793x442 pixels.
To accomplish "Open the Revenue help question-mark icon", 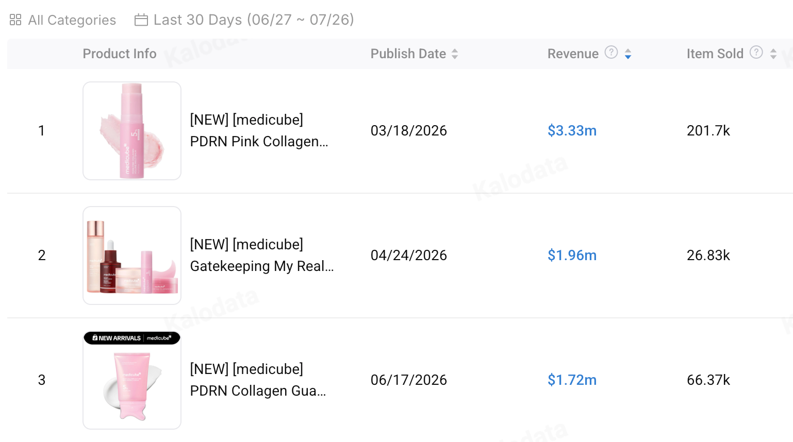I will point(611,52).
